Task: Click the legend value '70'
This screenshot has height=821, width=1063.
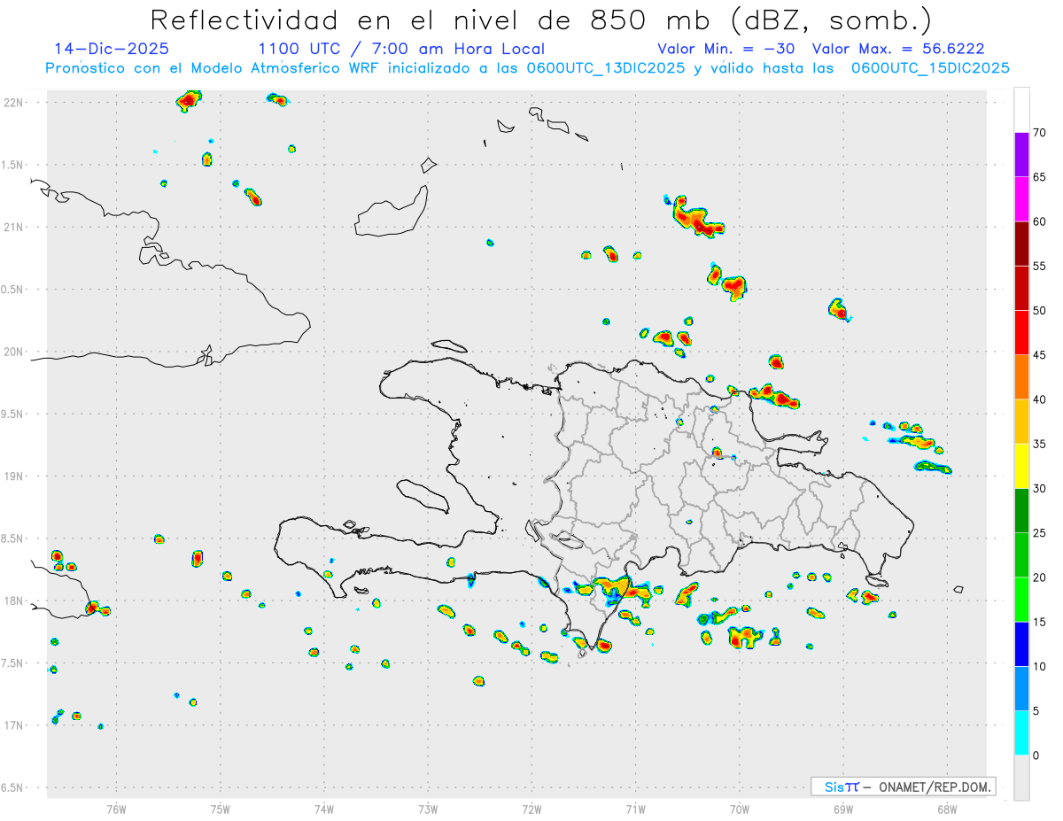Action: (x=1040, y=133)
